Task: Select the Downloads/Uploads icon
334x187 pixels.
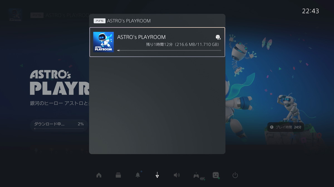Action: [x=157, y=175]
